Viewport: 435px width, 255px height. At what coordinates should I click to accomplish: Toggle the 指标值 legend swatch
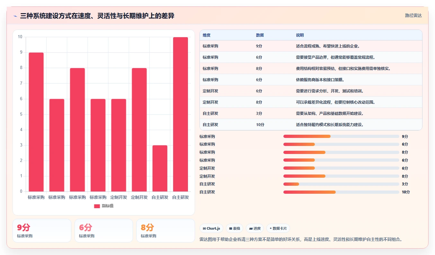[x=97, y=206]
